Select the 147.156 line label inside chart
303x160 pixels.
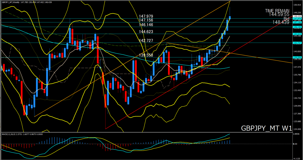146,20
